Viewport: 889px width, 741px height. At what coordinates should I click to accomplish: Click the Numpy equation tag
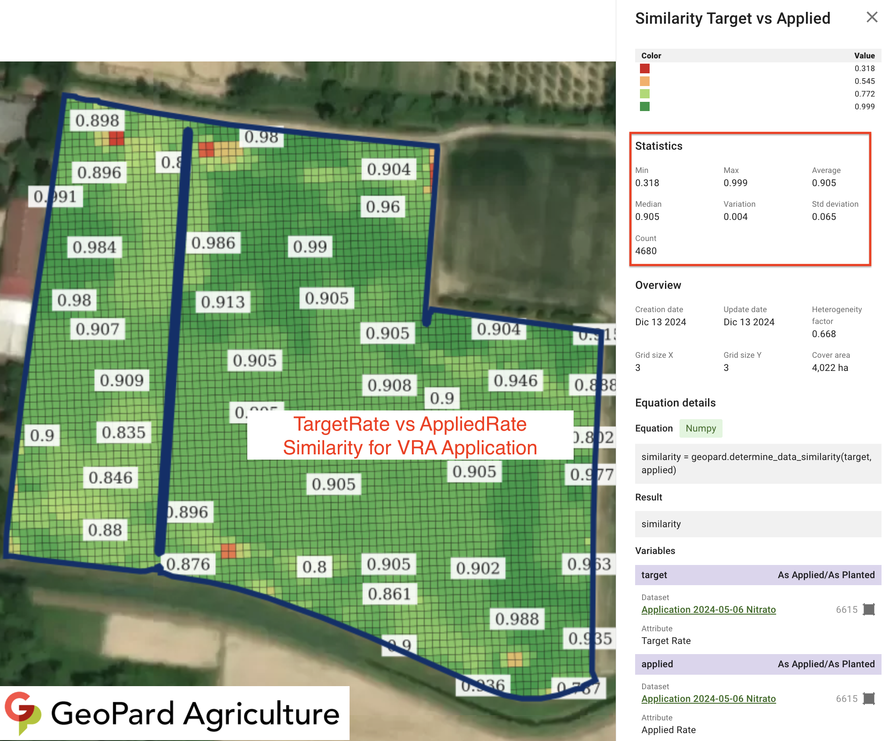point(700,428)
